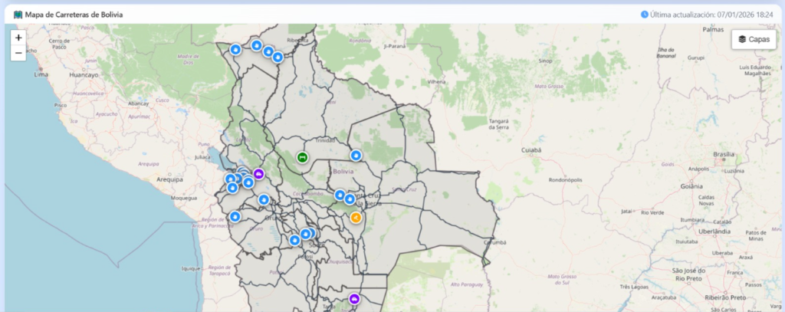Click the blue marker east of Trinidad

(356, 155)
